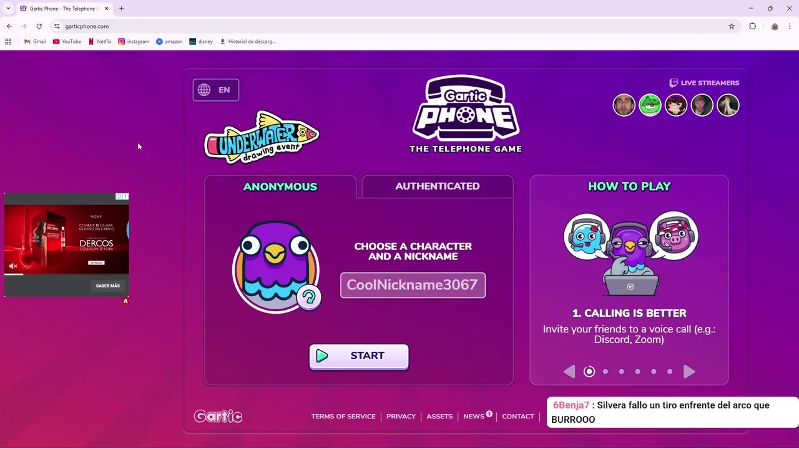View site information icon in address bar

point(57,26)
